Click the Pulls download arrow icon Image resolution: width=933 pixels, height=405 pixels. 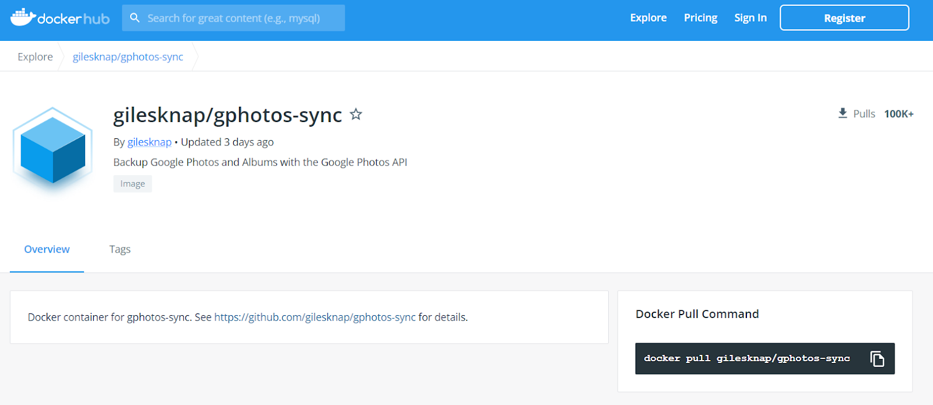point(843,113)
